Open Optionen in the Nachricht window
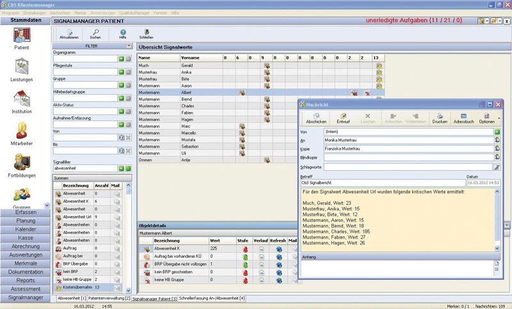This screenshot has width=512, height=309. (x=486, y=118)
